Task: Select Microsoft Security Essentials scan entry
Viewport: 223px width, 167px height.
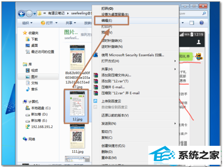Action: 132,55
